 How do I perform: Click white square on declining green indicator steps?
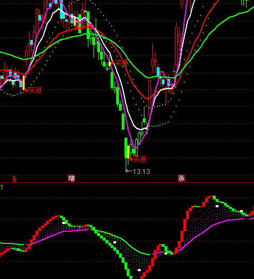[115, 242]
